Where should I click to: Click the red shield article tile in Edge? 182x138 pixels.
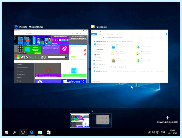tap(48, 70)
